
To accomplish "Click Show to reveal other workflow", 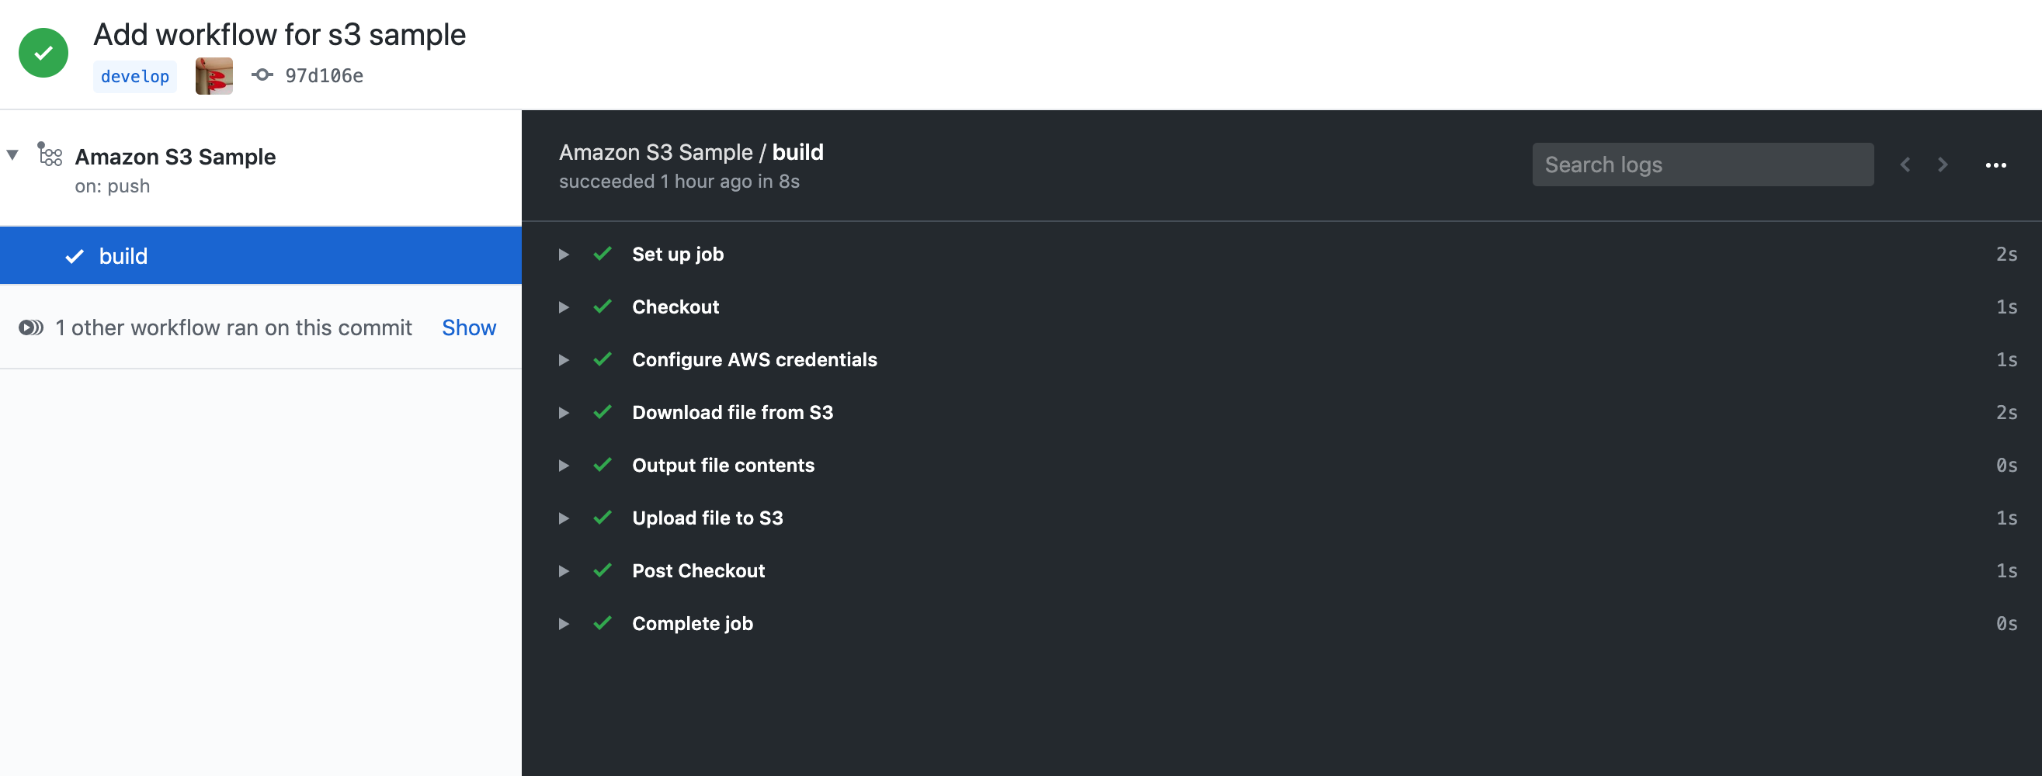I will (468, 327).
